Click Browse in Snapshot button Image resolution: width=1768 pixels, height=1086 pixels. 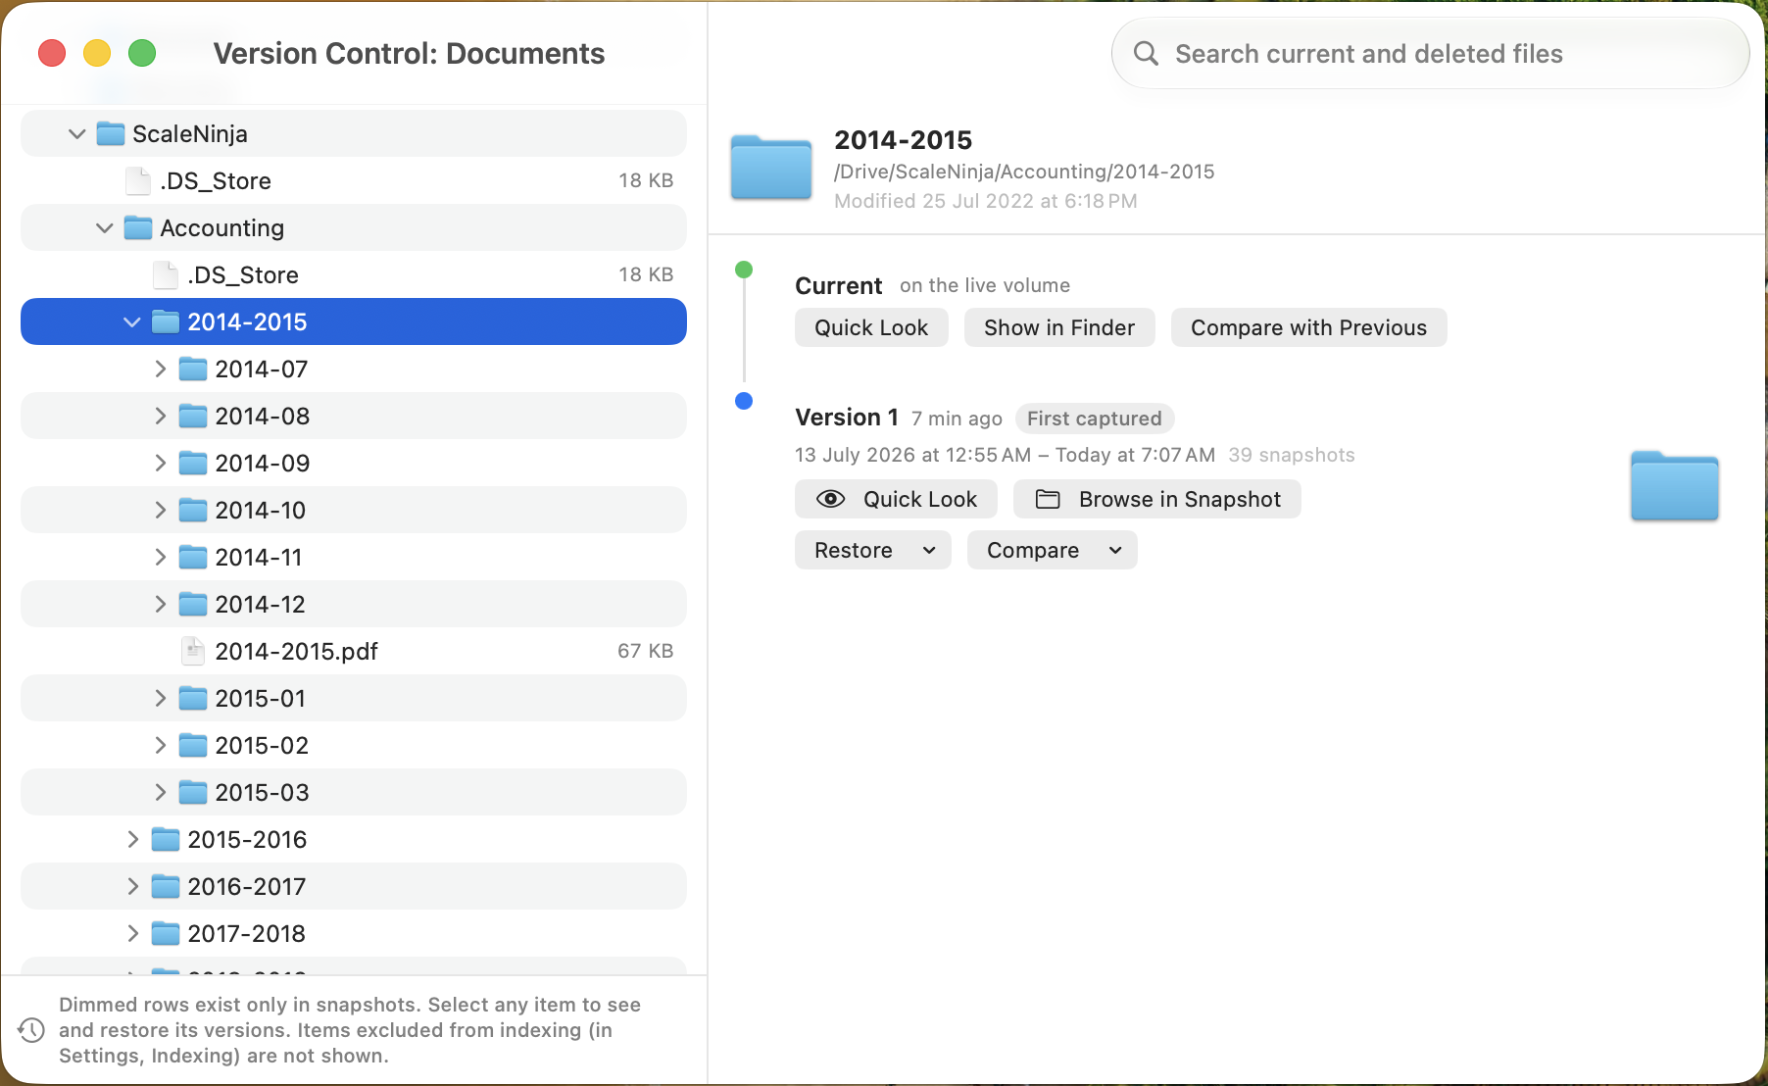pos(1156,499)
